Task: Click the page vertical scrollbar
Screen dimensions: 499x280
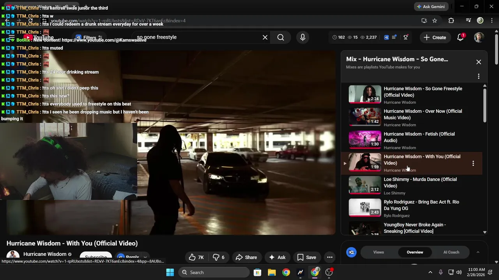Action: (x=496, y=49)
